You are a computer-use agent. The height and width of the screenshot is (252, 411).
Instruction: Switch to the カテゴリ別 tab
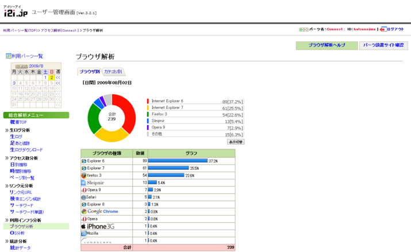tap(113, 71)
